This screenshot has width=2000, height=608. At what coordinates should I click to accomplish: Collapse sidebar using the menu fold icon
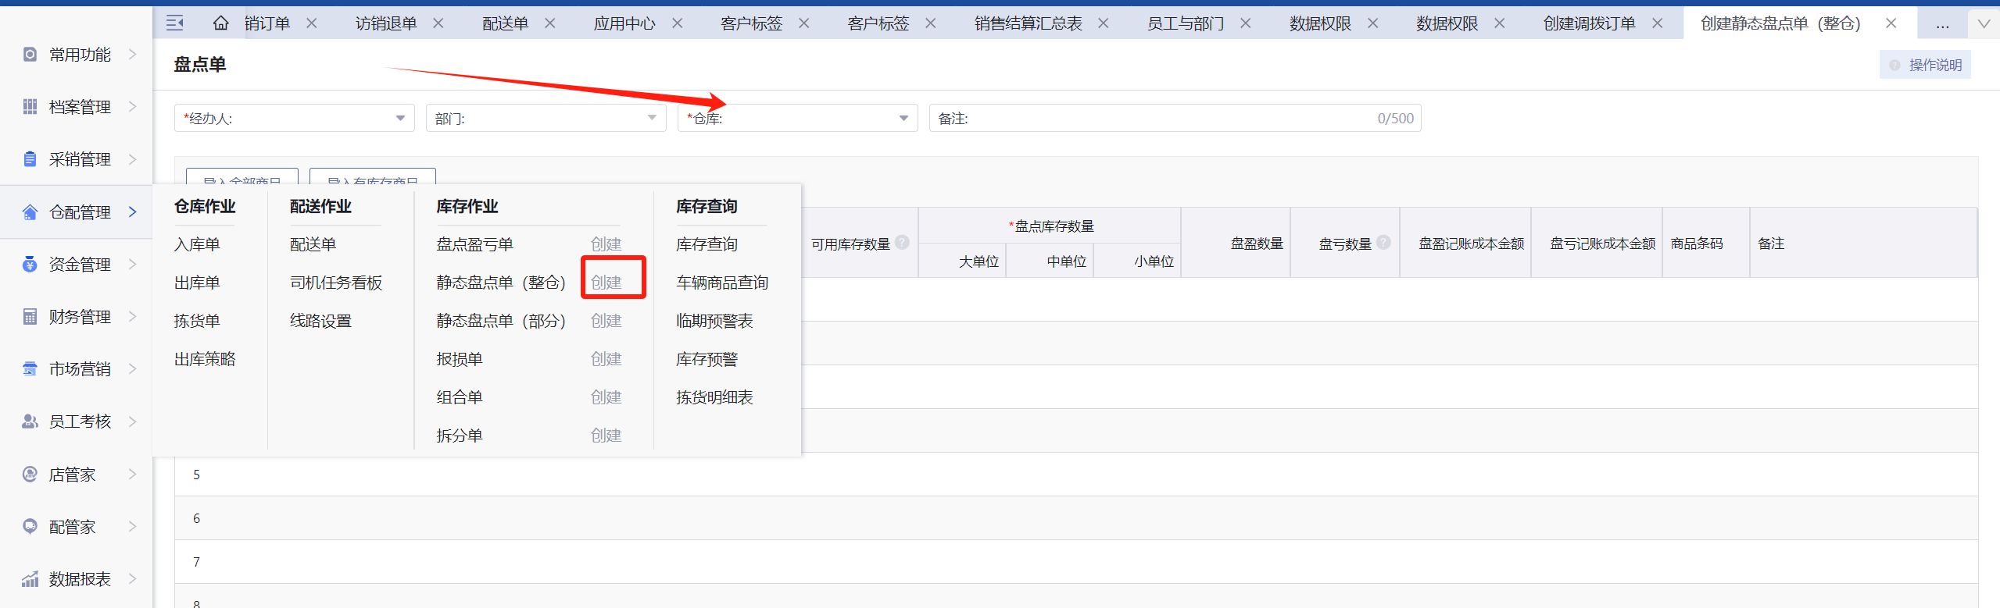pos(175,23)
